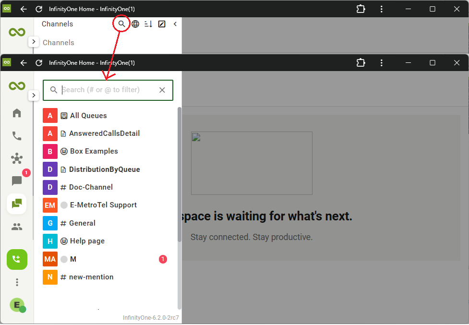Open the DistributionByQueue item
The image size is (469, 325).
(x=108, y=169)
